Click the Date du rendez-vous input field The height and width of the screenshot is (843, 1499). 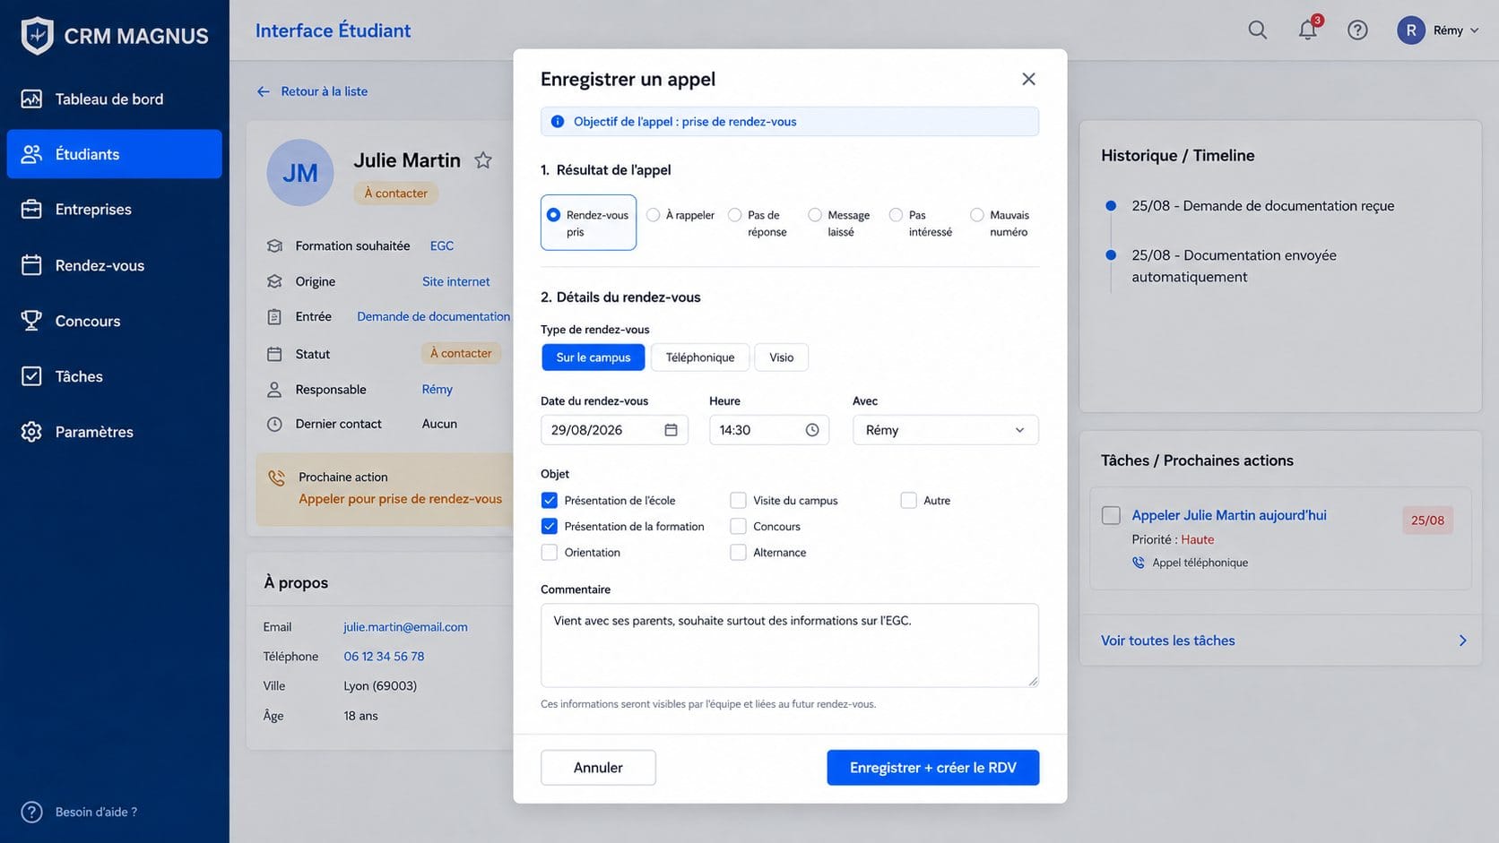(614, 430)
